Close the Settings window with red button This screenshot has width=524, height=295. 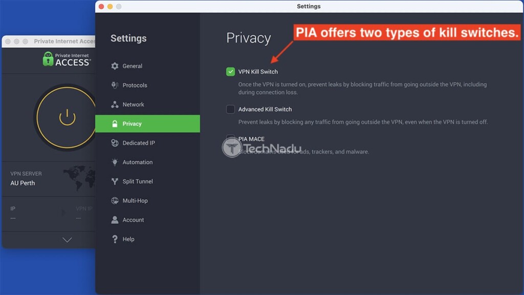[101, 6]
